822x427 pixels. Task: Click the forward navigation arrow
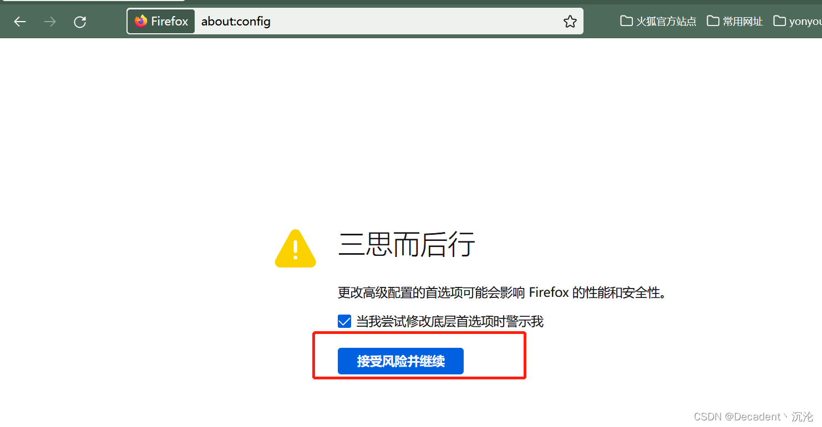click(50, 22)
